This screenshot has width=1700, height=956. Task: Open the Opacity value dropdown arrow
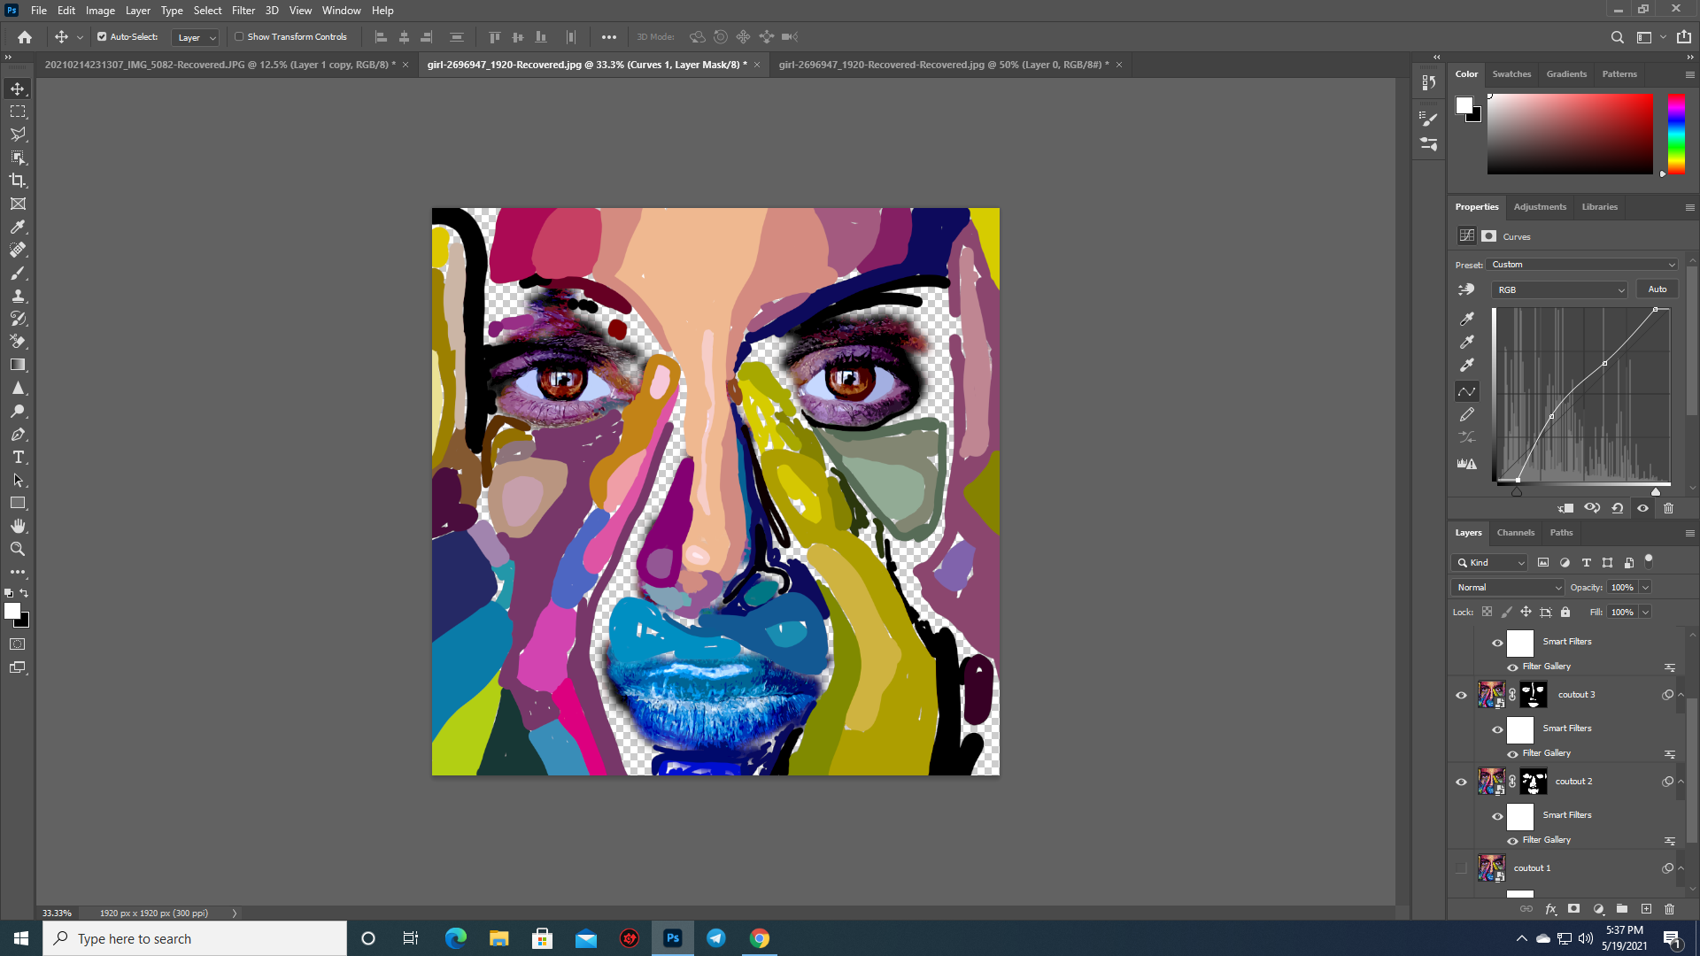coord(1646,588)
